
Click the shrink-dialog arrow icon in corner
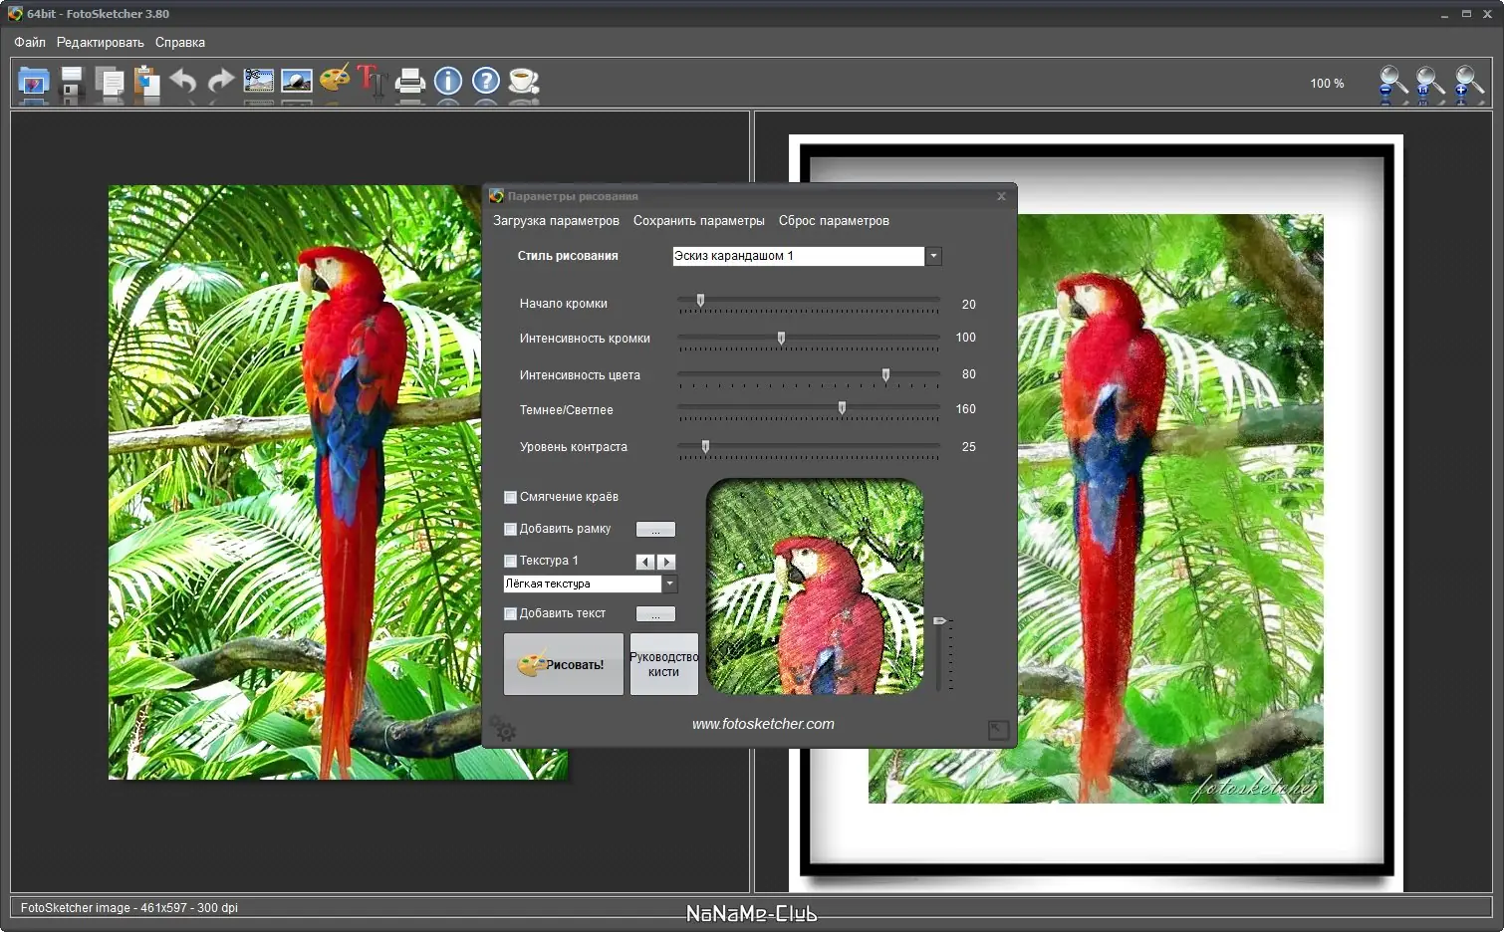[x=998, y=730]
